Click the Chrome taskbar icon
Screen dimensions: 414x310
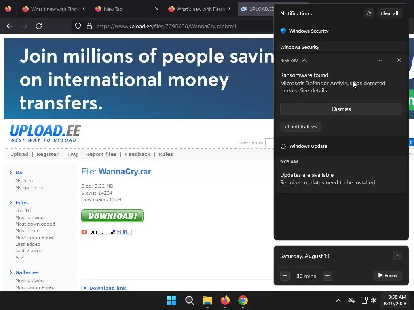243,300
